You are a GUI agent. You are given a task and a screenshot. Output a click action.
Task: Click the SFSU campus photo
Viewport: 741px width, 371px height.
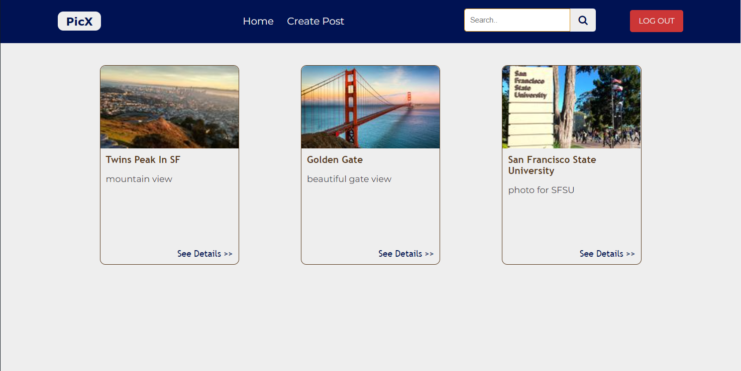[571, 107]
